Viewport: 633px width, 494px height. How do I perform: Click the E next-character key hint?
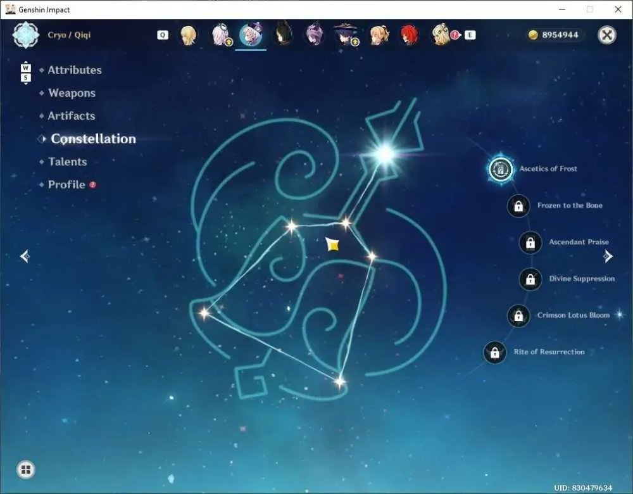[470, 35]
